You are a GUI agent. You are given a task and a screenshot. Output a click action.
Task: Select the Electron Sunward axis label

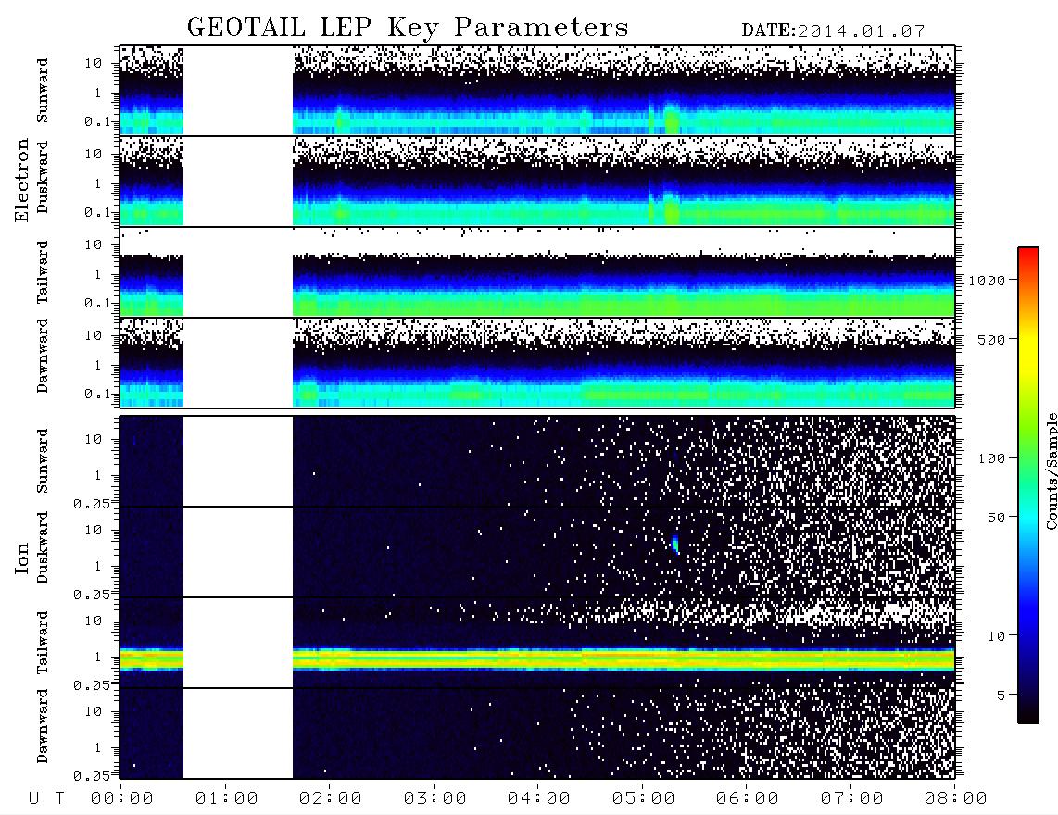click(x=43, y=91)
